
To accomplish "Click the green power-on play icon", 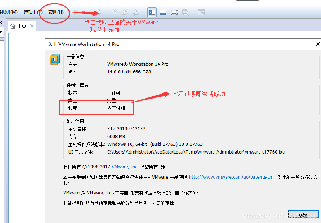I will click(x=75, y=12).
